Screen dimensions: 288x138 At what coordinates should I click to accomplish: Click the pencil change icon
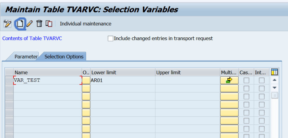[29, 24]
